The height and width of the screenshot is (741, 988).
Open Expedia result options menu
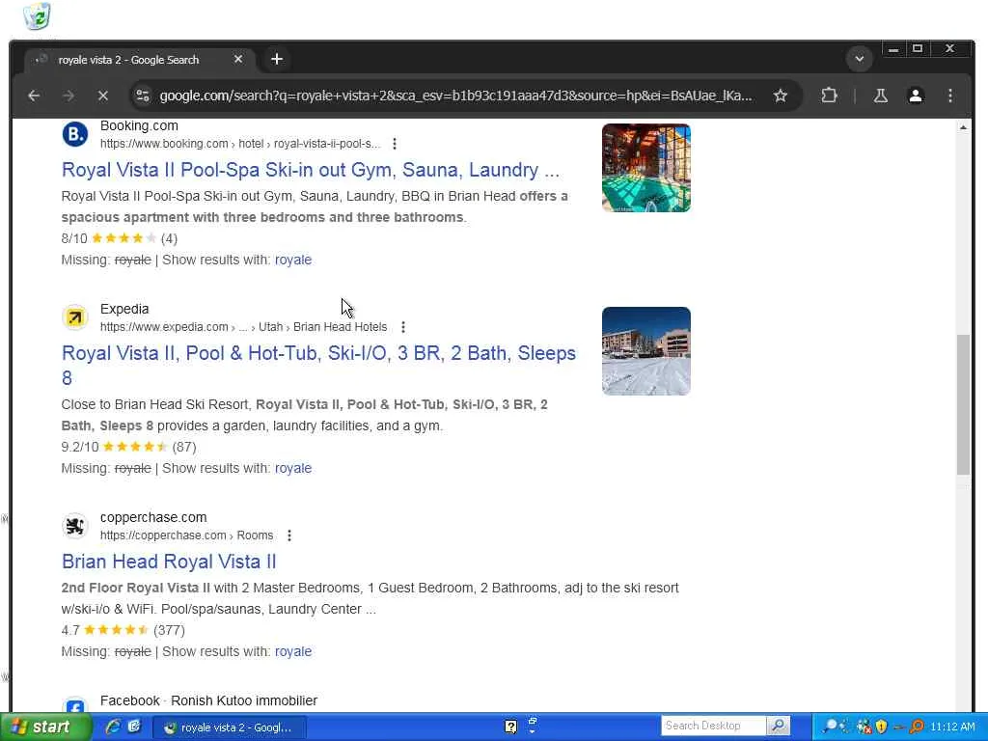(403, 327)
